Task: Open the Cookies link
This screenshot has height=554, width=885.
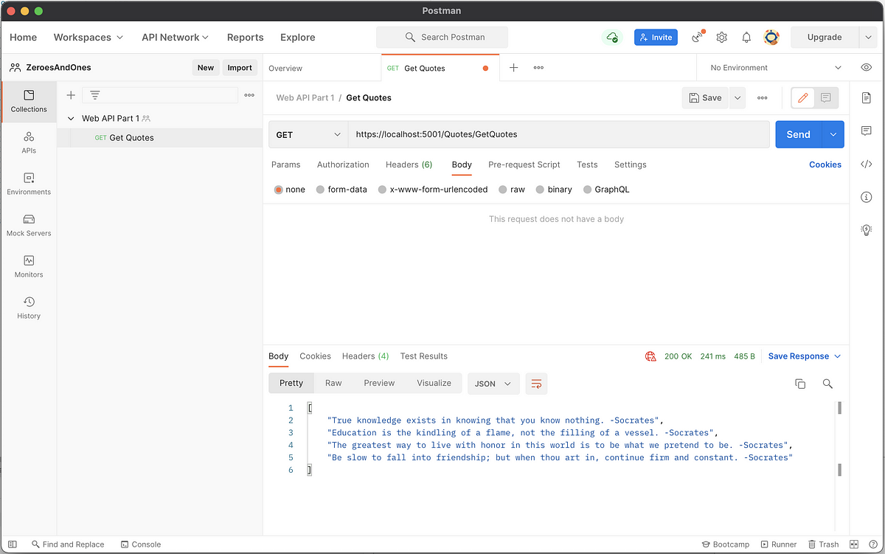Action: [x=825, y=165]
